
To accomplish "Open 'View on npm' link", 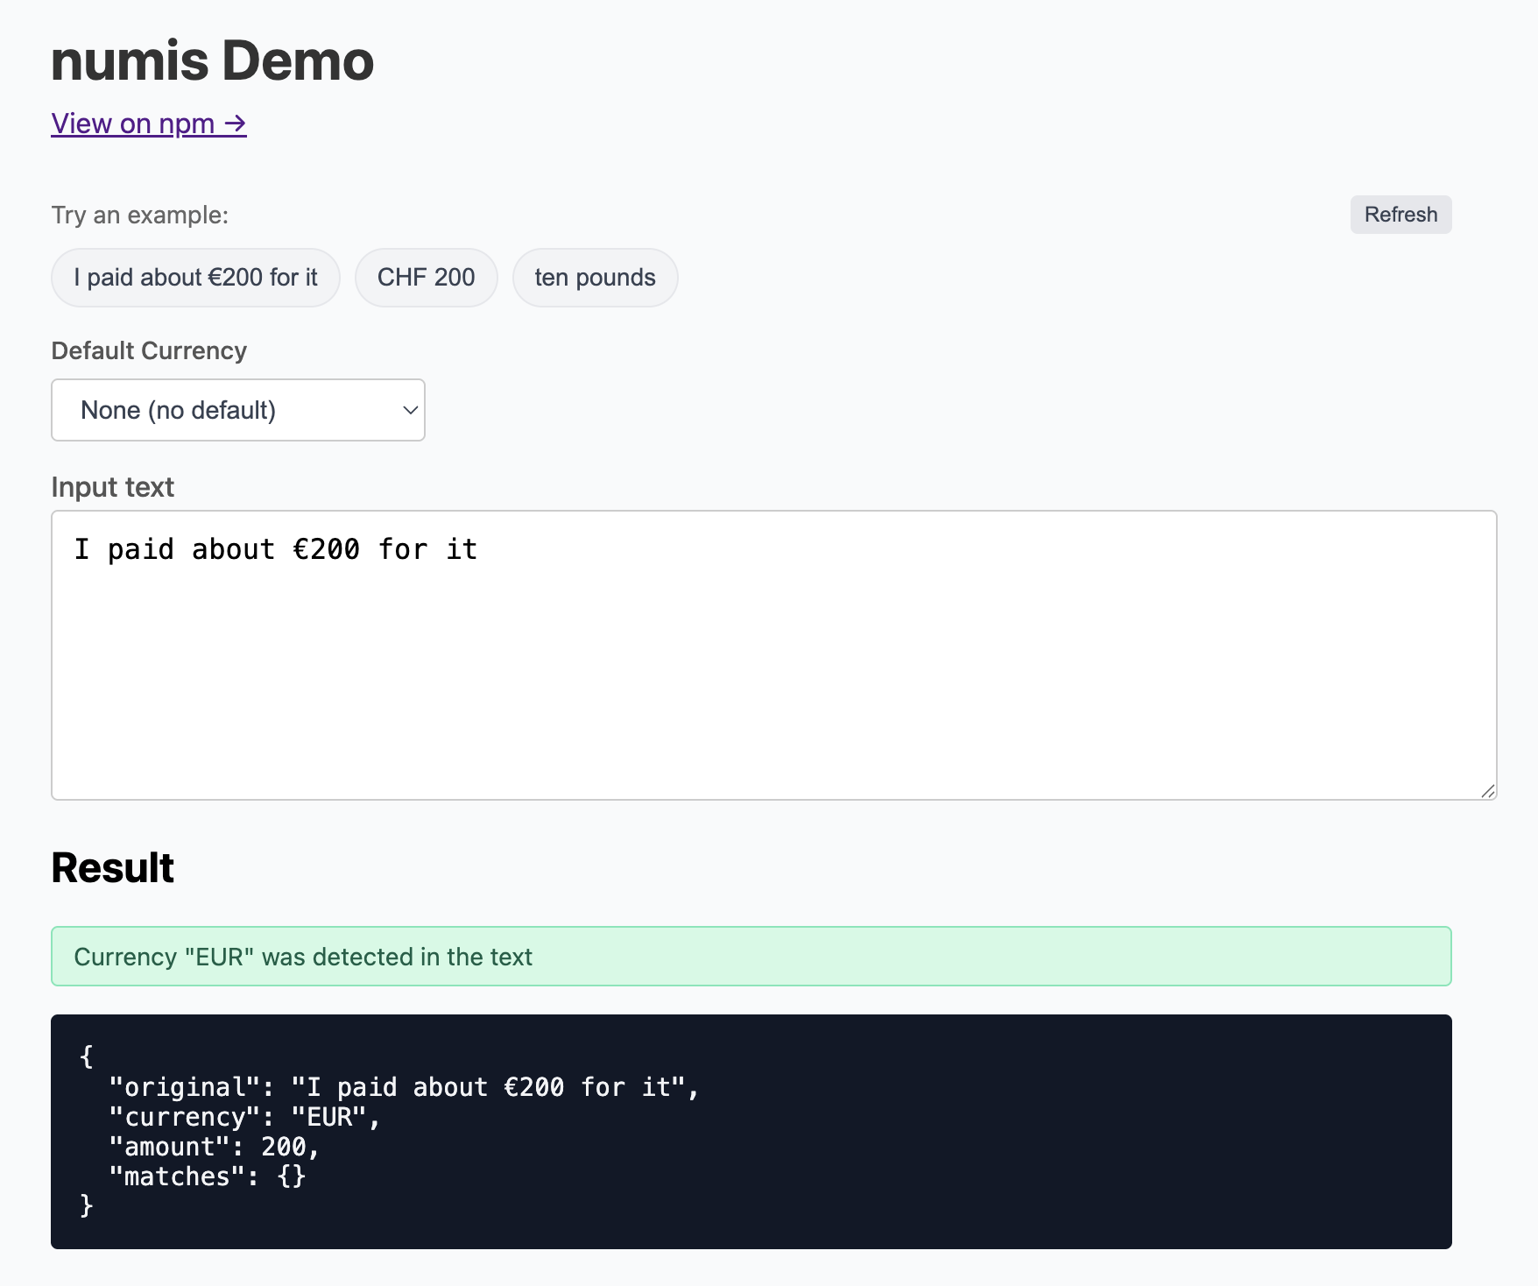I will click(x=148, y=124).
